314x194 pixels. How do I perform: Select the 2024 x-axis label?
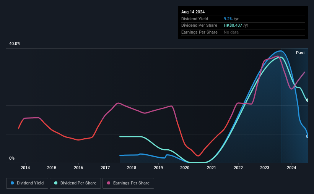pyautogui.click(x=291, y=168)
